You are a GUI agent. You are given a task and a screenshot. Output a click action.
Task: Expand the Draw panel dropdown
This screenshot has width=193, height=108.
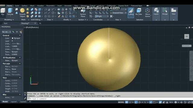tap(50, 19)
